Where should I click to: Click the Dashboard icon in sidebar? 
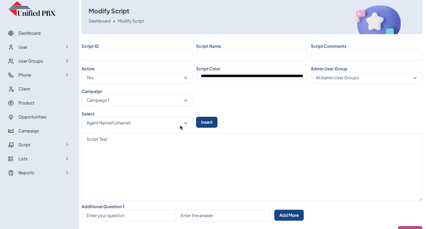(x=11, y=33)
